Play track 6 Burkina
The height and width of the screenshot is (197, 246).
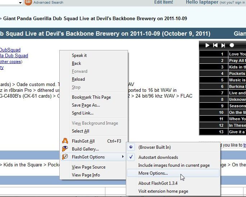pos(223,86)
